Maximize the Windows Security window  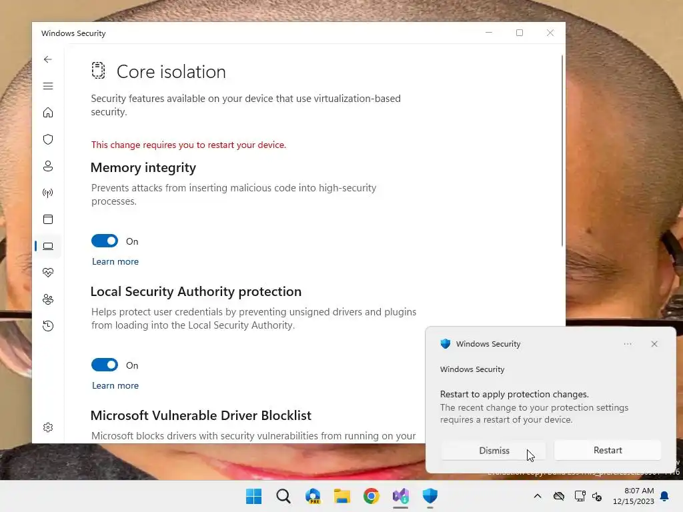[519, 33]
